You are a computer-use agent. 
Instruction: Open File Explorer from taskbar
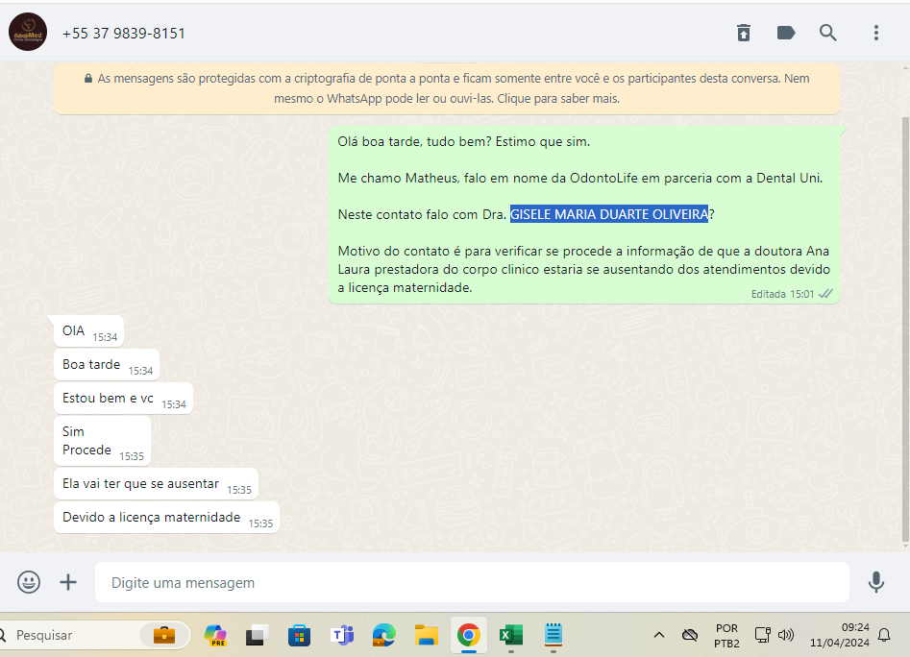[x=427, y=635]
